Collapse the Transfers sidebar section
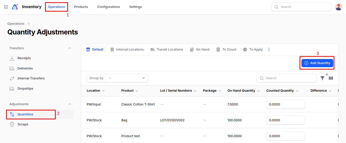Screen dimensions: 346x143 pos(70,48)
